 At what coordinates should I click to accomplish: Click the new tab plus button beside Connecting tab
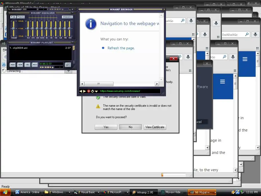click(x=68, y=71)
